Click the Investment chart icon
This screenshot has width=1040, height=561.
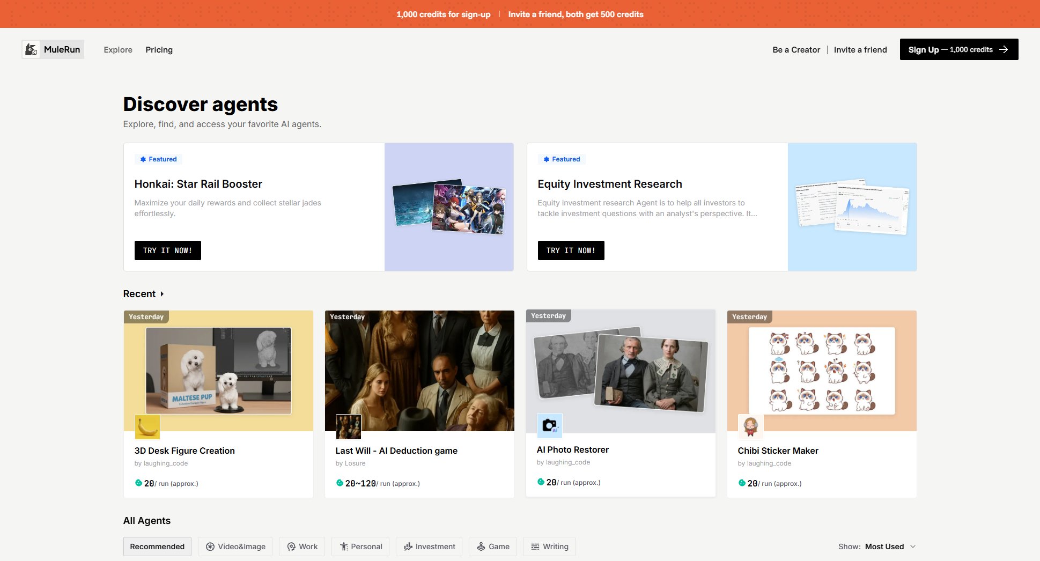(x=408, y=547)
